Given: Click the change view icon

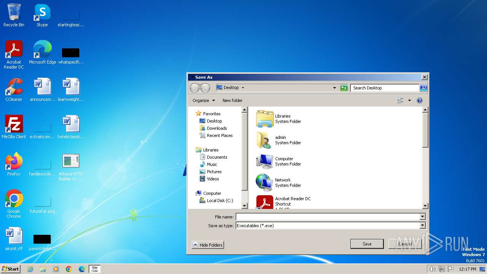Looking at the screenshot, I should click(x=400, y=100).
